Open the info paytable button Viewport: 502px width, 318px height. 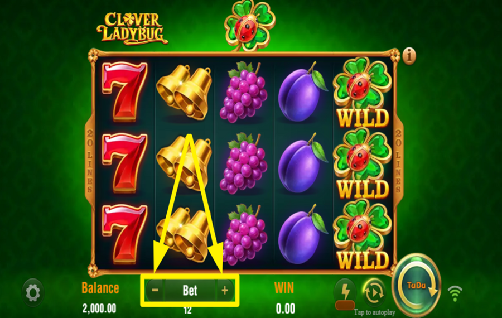(409, 56)
